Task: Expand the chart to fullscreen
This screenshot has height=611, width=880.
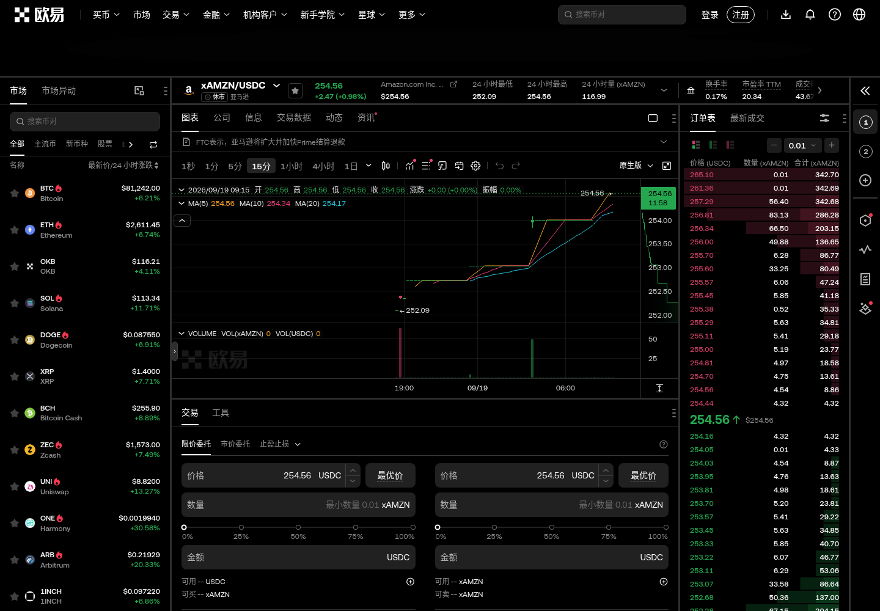Action: tap(667, 166)
